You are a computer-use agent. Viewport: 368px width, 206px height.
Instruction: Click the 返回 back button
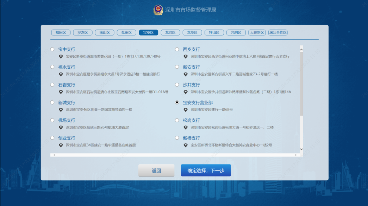[x=156, y=170]
